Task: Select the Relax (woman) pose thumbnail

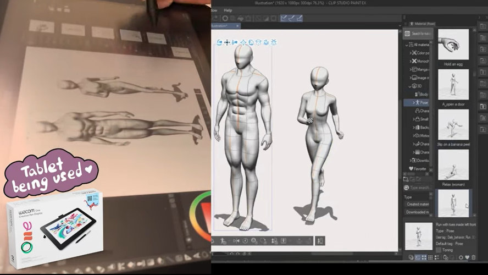Action: pyautogui.click(x=453, y=164)
